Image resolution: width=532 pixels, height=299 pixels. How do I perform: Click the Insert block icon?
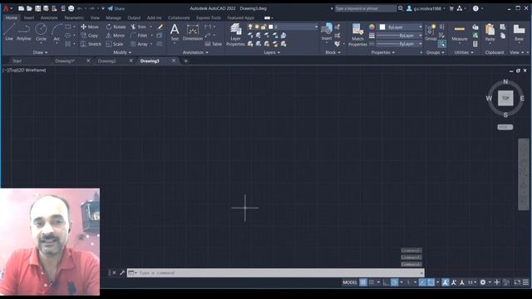pos(327,32)
